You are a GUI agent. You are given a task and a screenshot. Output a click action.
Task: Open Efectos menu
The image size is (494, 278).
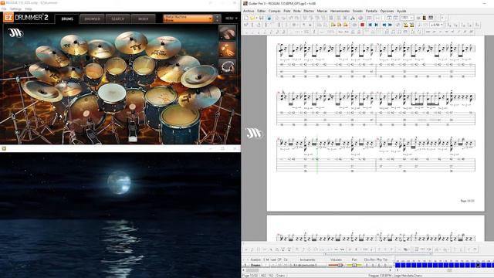pyautogui.click(x=309, y=11)
